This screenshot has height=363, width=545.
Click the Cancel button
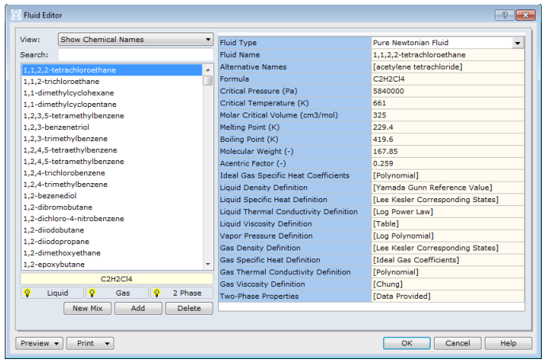point(457,343)
